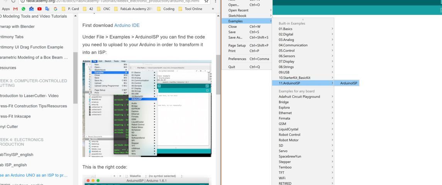The width and height of the screenshot is (442, 185).
Task: Select the highlighted 11.ArduinoISP entry
Action: [303, 83]
